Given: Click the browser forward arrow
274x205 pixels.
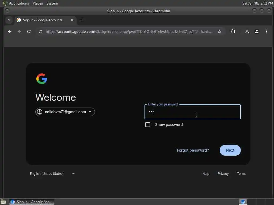Looking at the screenshot, I should pyautogui.click(x=19, y=31).
